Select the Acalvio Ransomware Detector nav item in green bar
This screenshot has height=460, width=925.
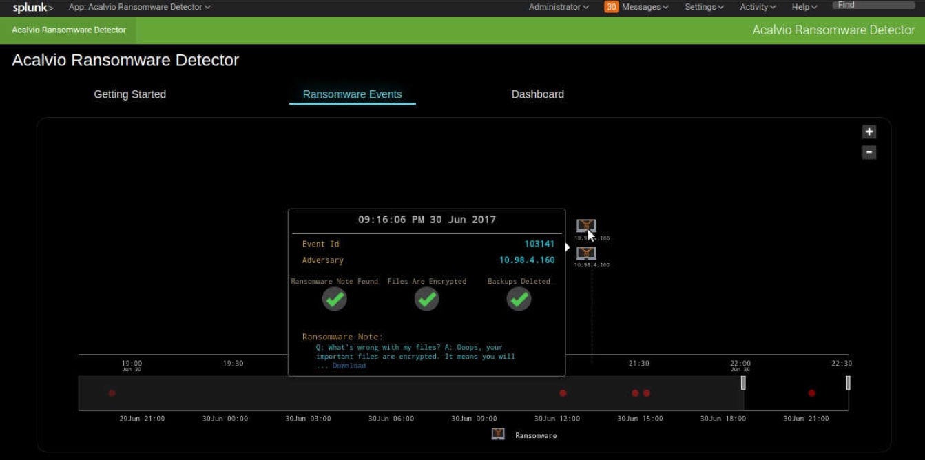pos(69,30)
